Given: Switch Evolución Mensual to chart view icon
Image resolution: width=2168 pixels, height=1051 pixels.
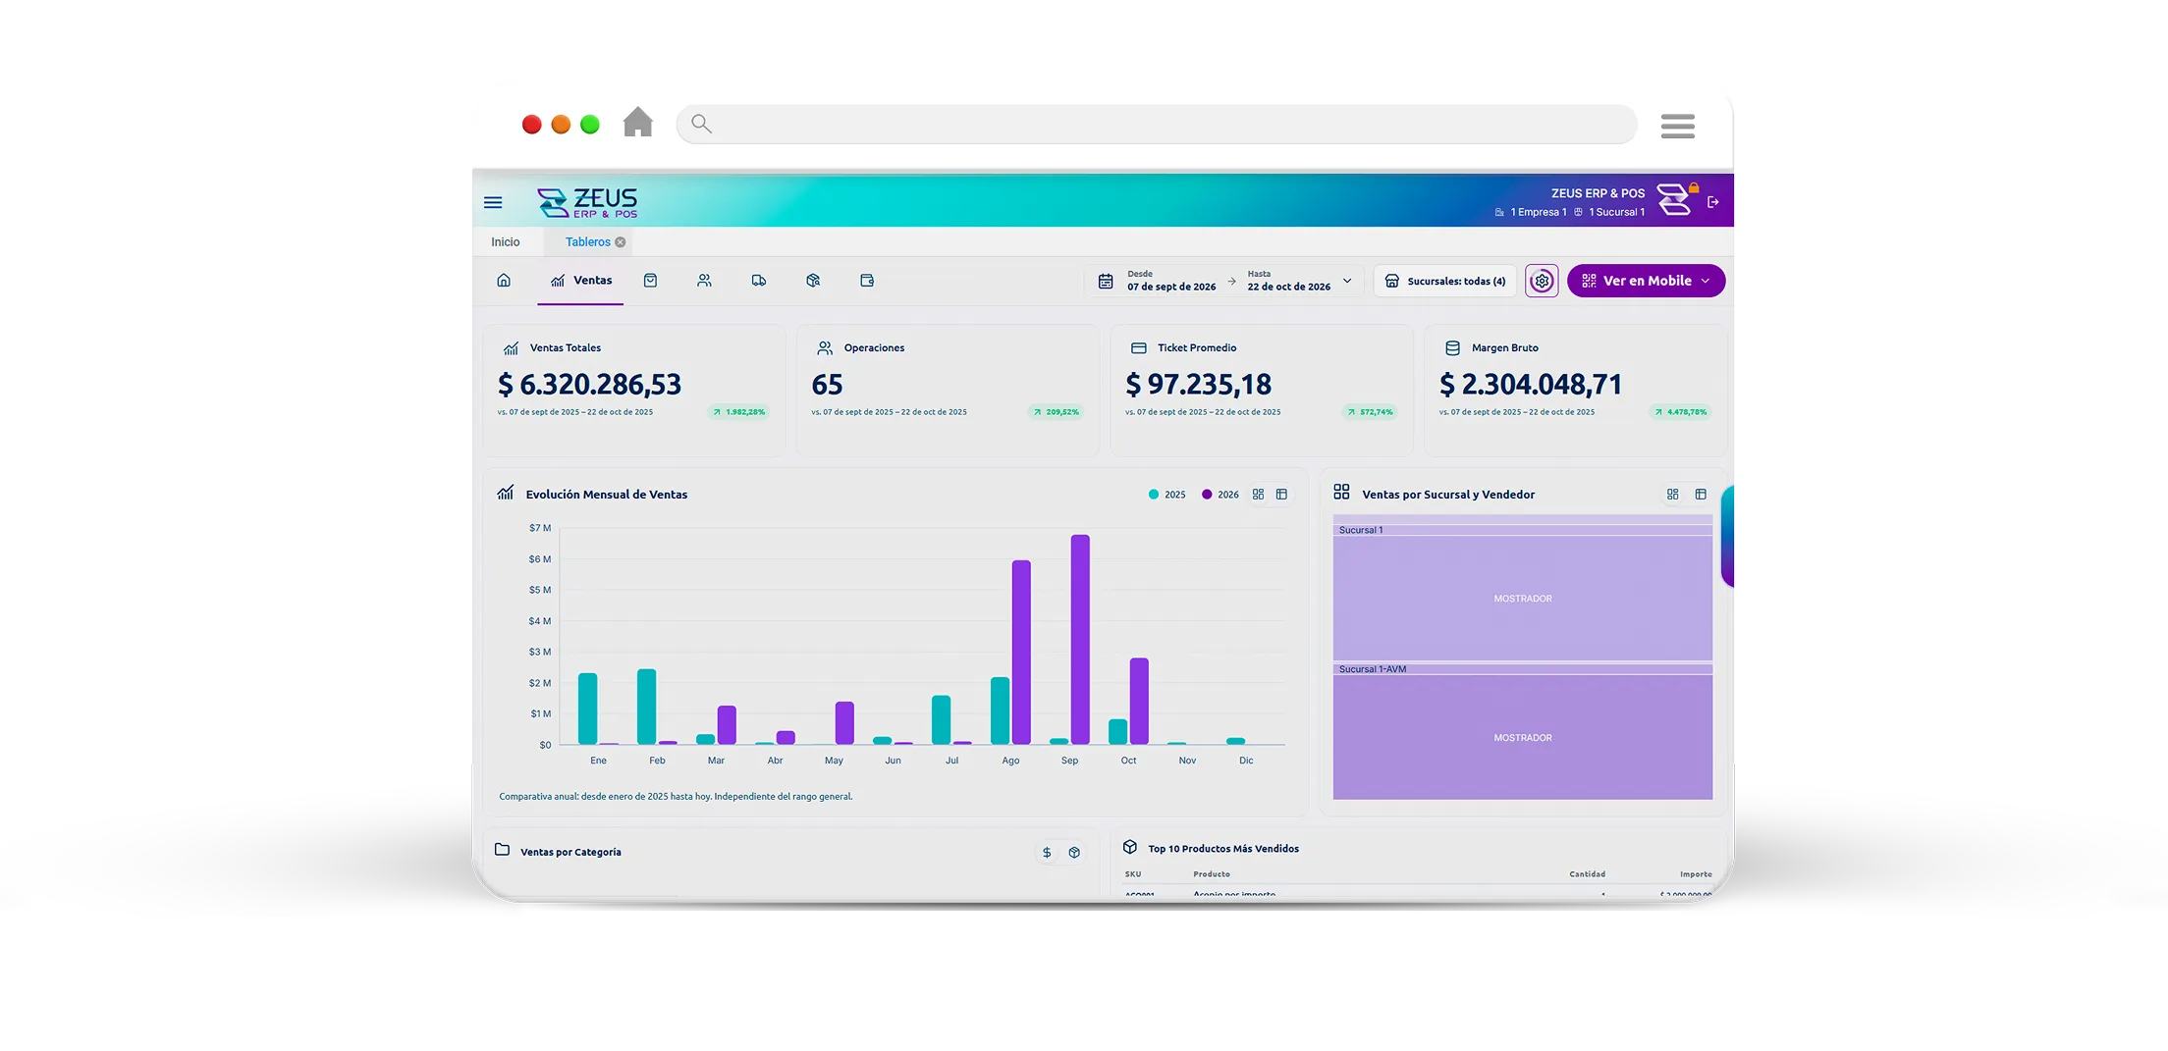Looking at the screenshot, I should pyautogui.click(x=1258, y=495).
